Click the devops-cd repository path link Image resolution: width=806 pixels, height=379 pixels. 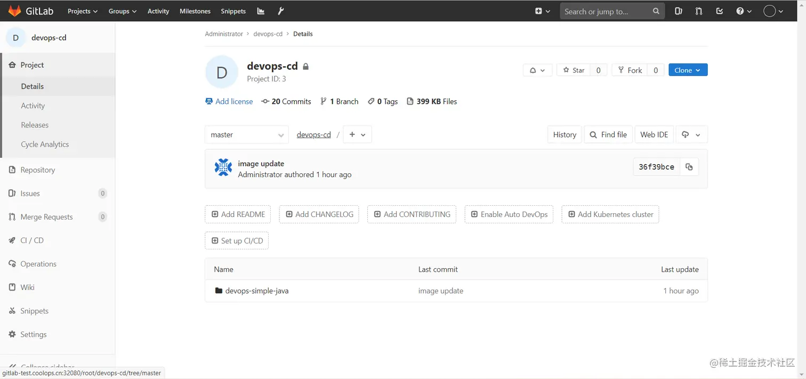click(x=314, y=135)
